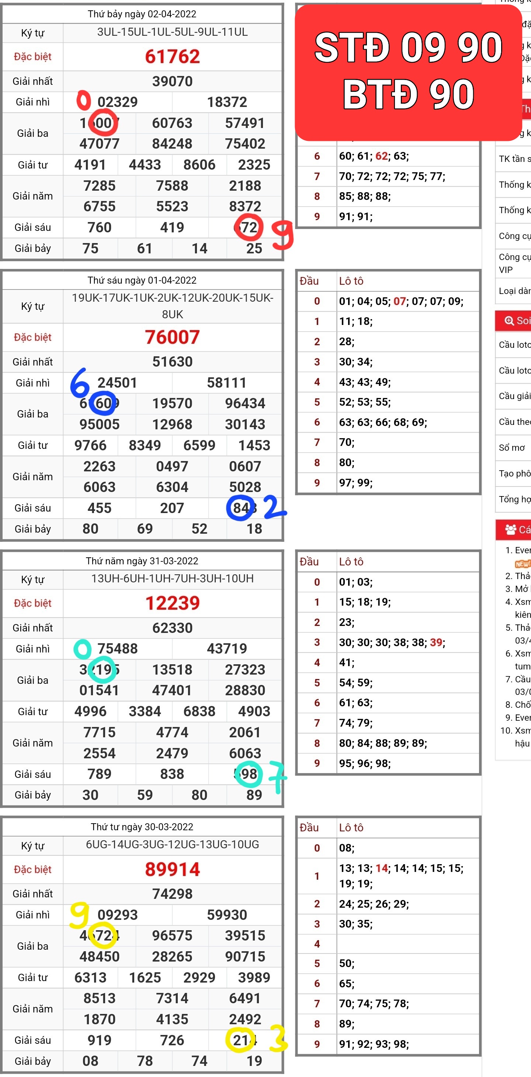The image size is (531, 1077).
Task: Click the Ký tự code 13UH-6UH-1UH-7UH-3UH-10UH
Action: [x=172, y=578]
